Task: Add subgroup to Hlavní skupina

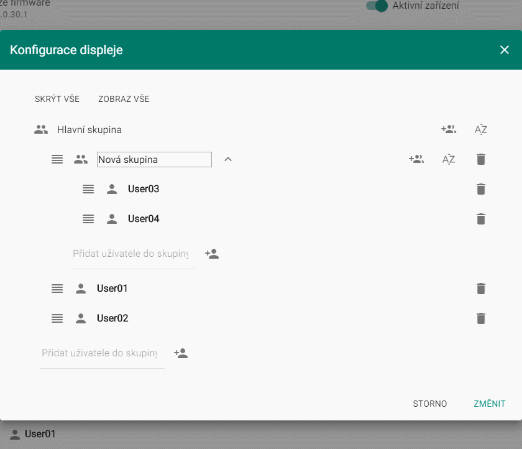Action: 449,129
